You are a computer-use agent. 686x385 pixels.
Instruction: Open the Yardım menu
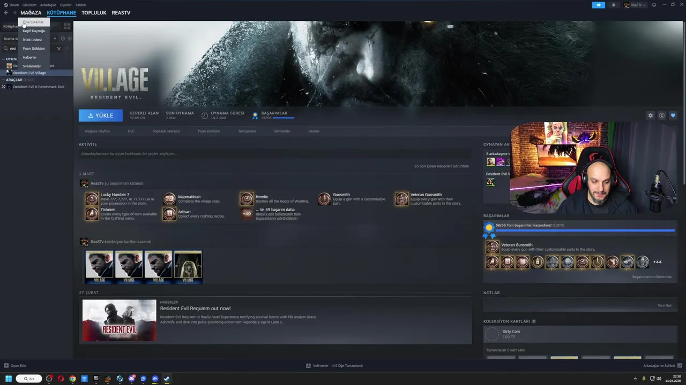[x=80, y=5]
